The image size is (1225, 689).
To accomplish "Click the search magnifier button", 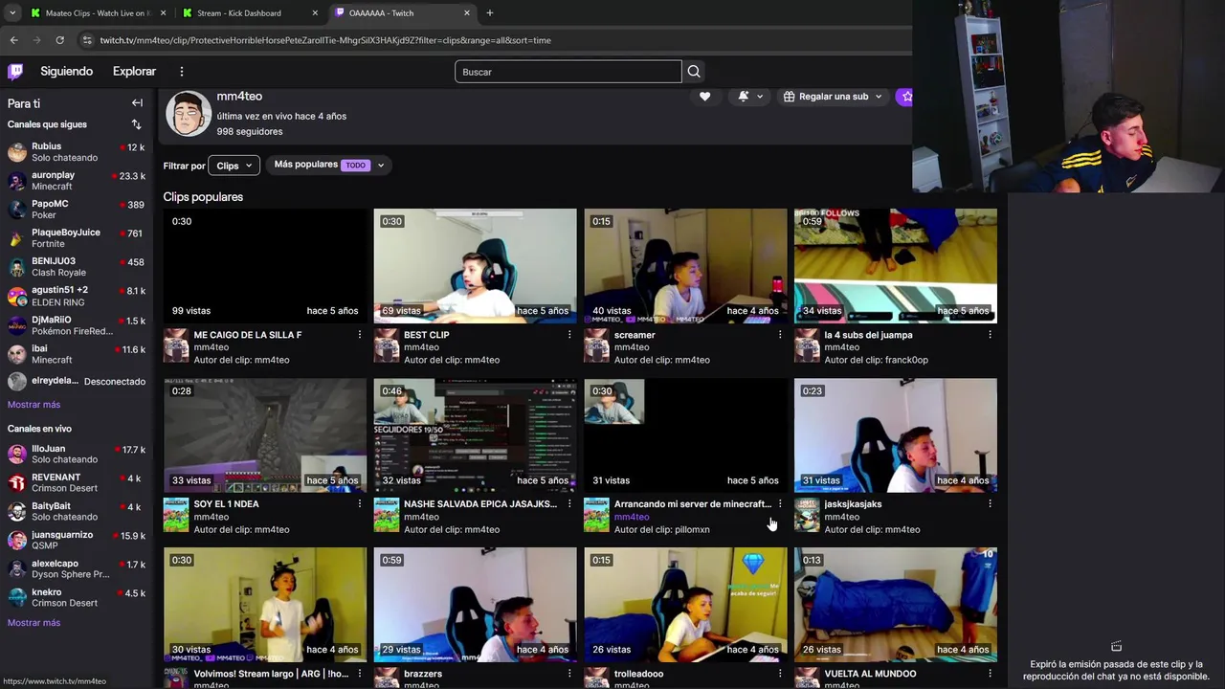I will [x=694, y=72].
